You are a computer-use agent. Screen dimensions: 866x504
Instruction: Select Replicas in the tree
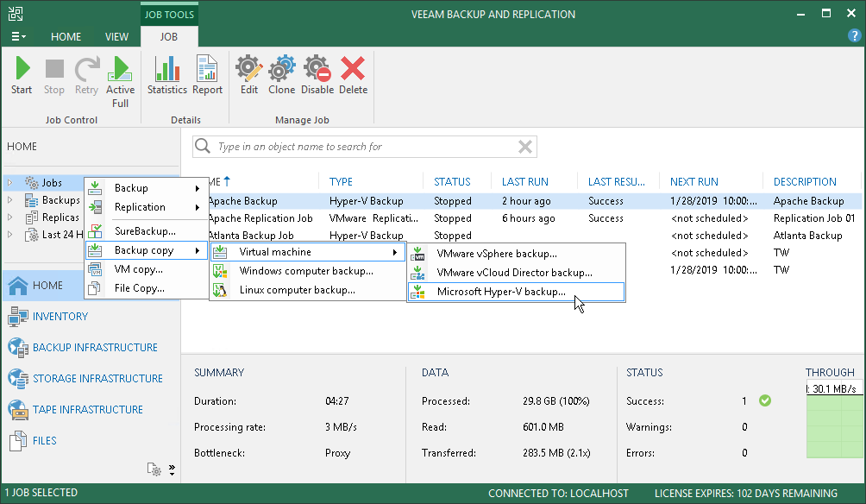[60, 217]
